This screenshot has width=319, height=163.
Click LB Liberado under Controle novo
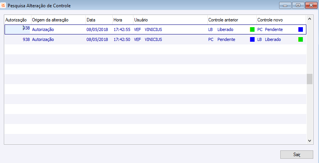click(269, 39)
